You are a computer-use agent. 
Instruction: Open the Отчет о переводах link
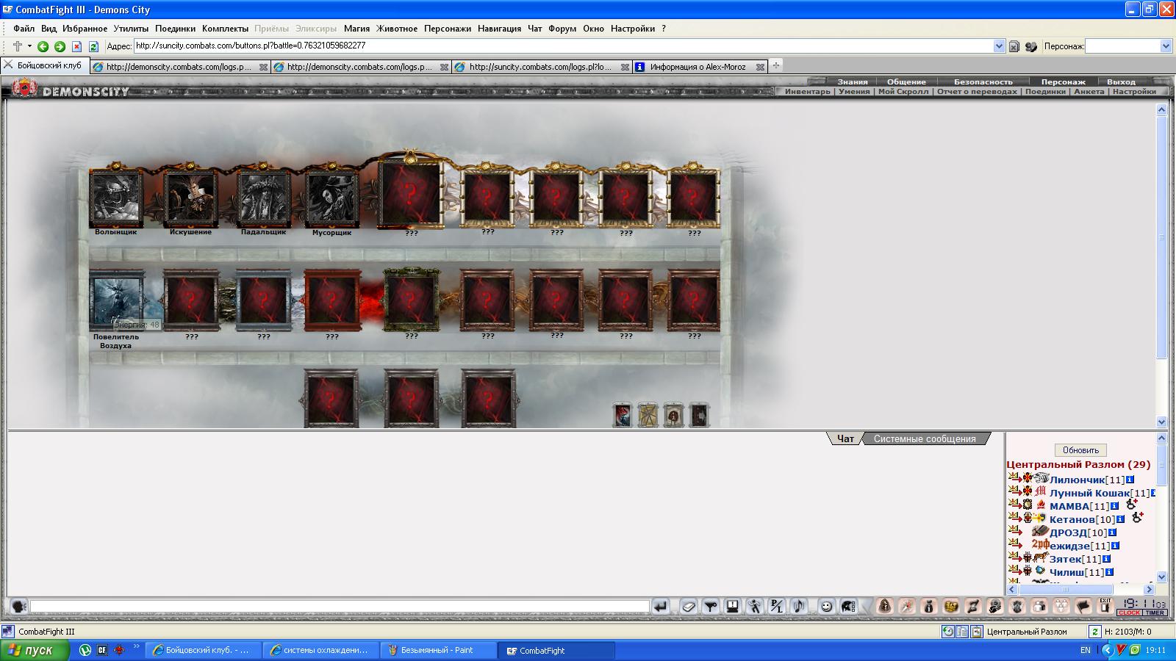[x=977, y=92]
